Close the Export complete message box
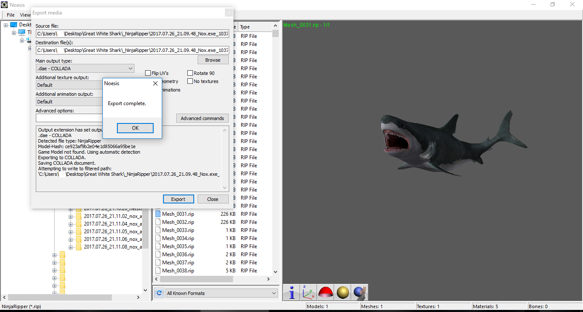The image size is (583, 312). point(155,83)
